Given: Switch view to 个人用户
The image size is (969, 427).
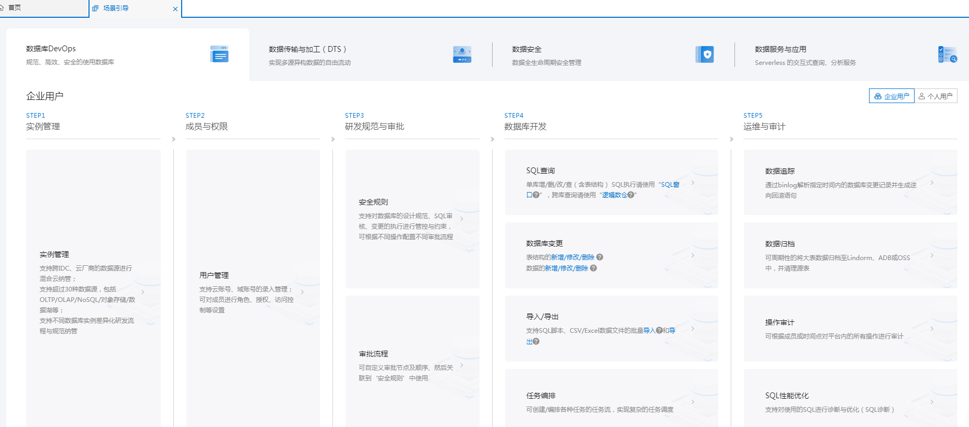Looking at the screenshot, I should 935,96.
